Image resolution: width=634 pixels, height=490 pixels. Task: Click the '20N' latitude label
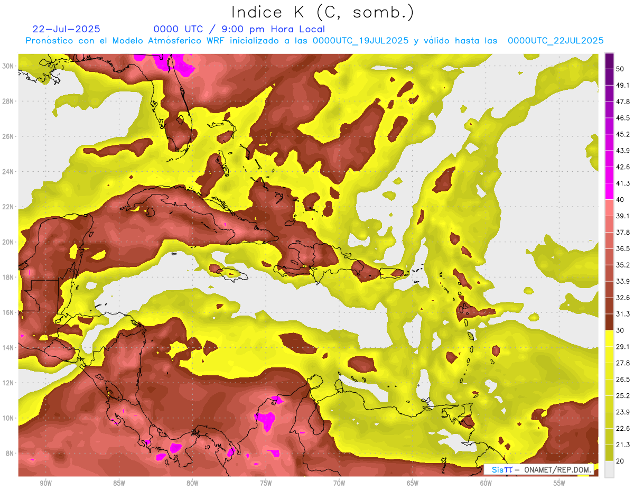(8, 242)
